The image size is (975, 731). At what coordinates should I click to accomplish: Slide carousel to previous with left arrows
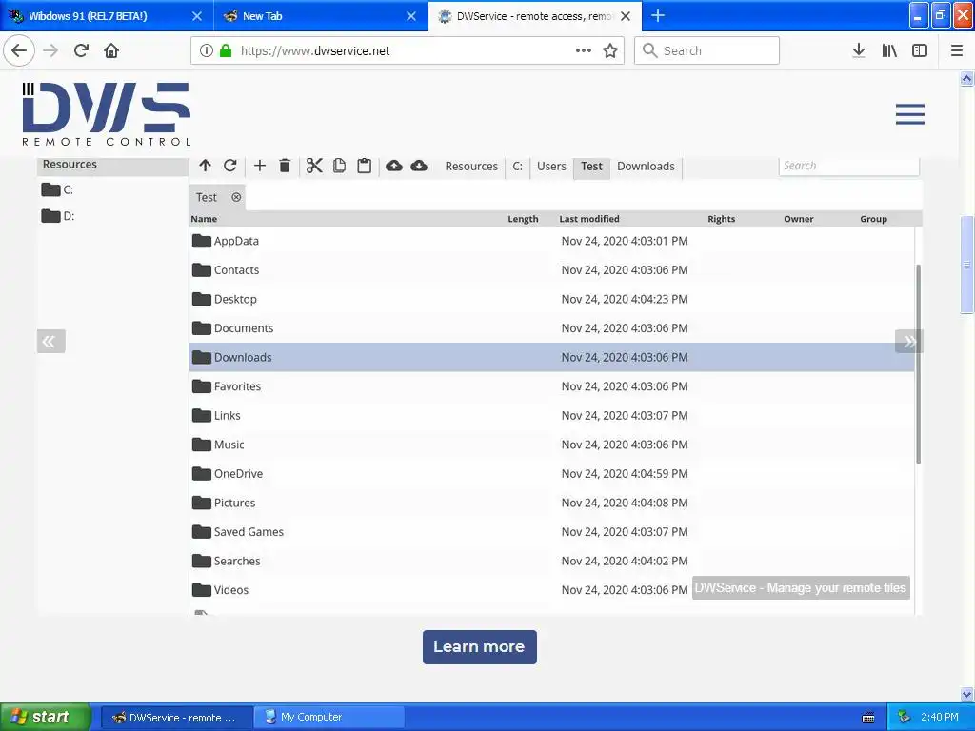[x=51, y=341]
